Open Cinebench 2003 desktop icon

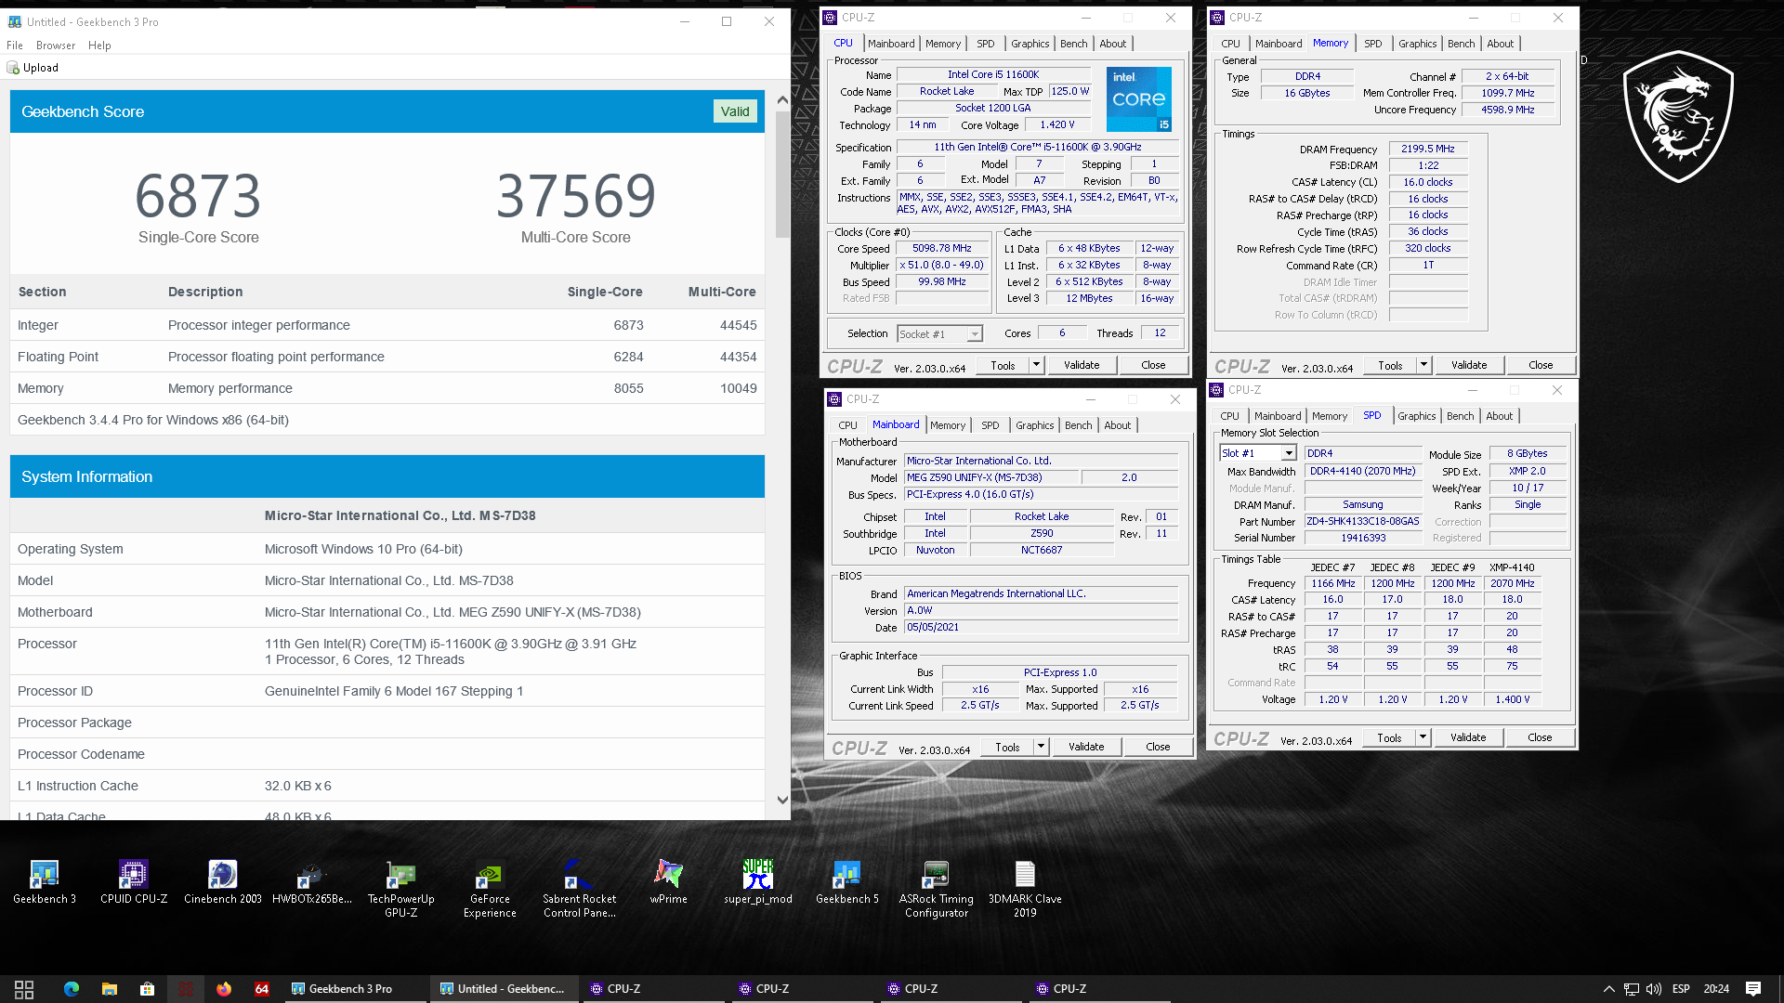pos(222,881)
